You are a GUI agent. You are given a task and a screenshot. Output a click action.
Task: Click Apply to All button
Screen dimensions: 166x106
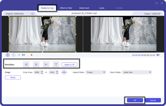69,65
